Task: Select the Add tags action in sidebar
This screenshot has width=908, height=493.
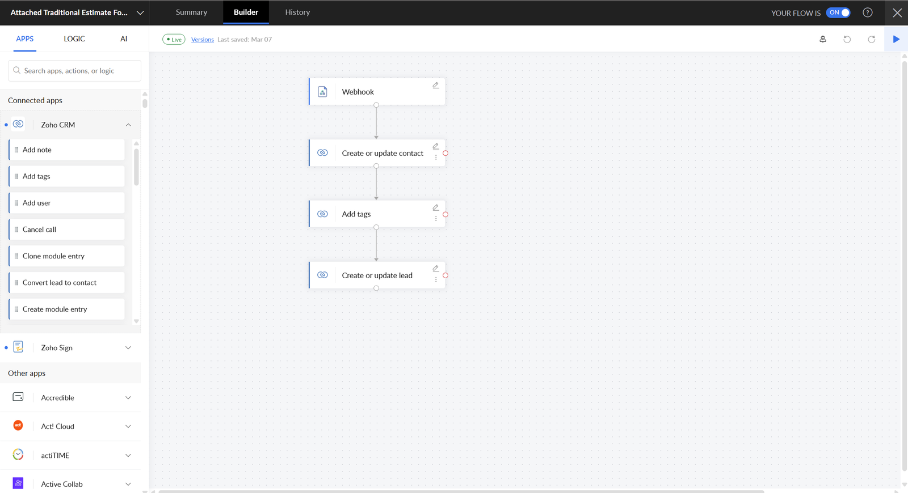Action: tap(67, 176)
